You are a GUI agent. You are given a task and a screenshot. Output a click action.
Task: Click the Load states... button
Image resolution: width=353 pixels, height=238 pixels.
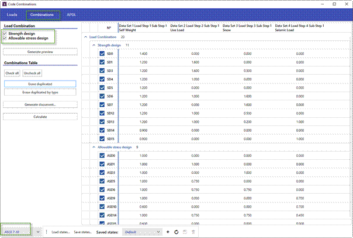point(61,232)
